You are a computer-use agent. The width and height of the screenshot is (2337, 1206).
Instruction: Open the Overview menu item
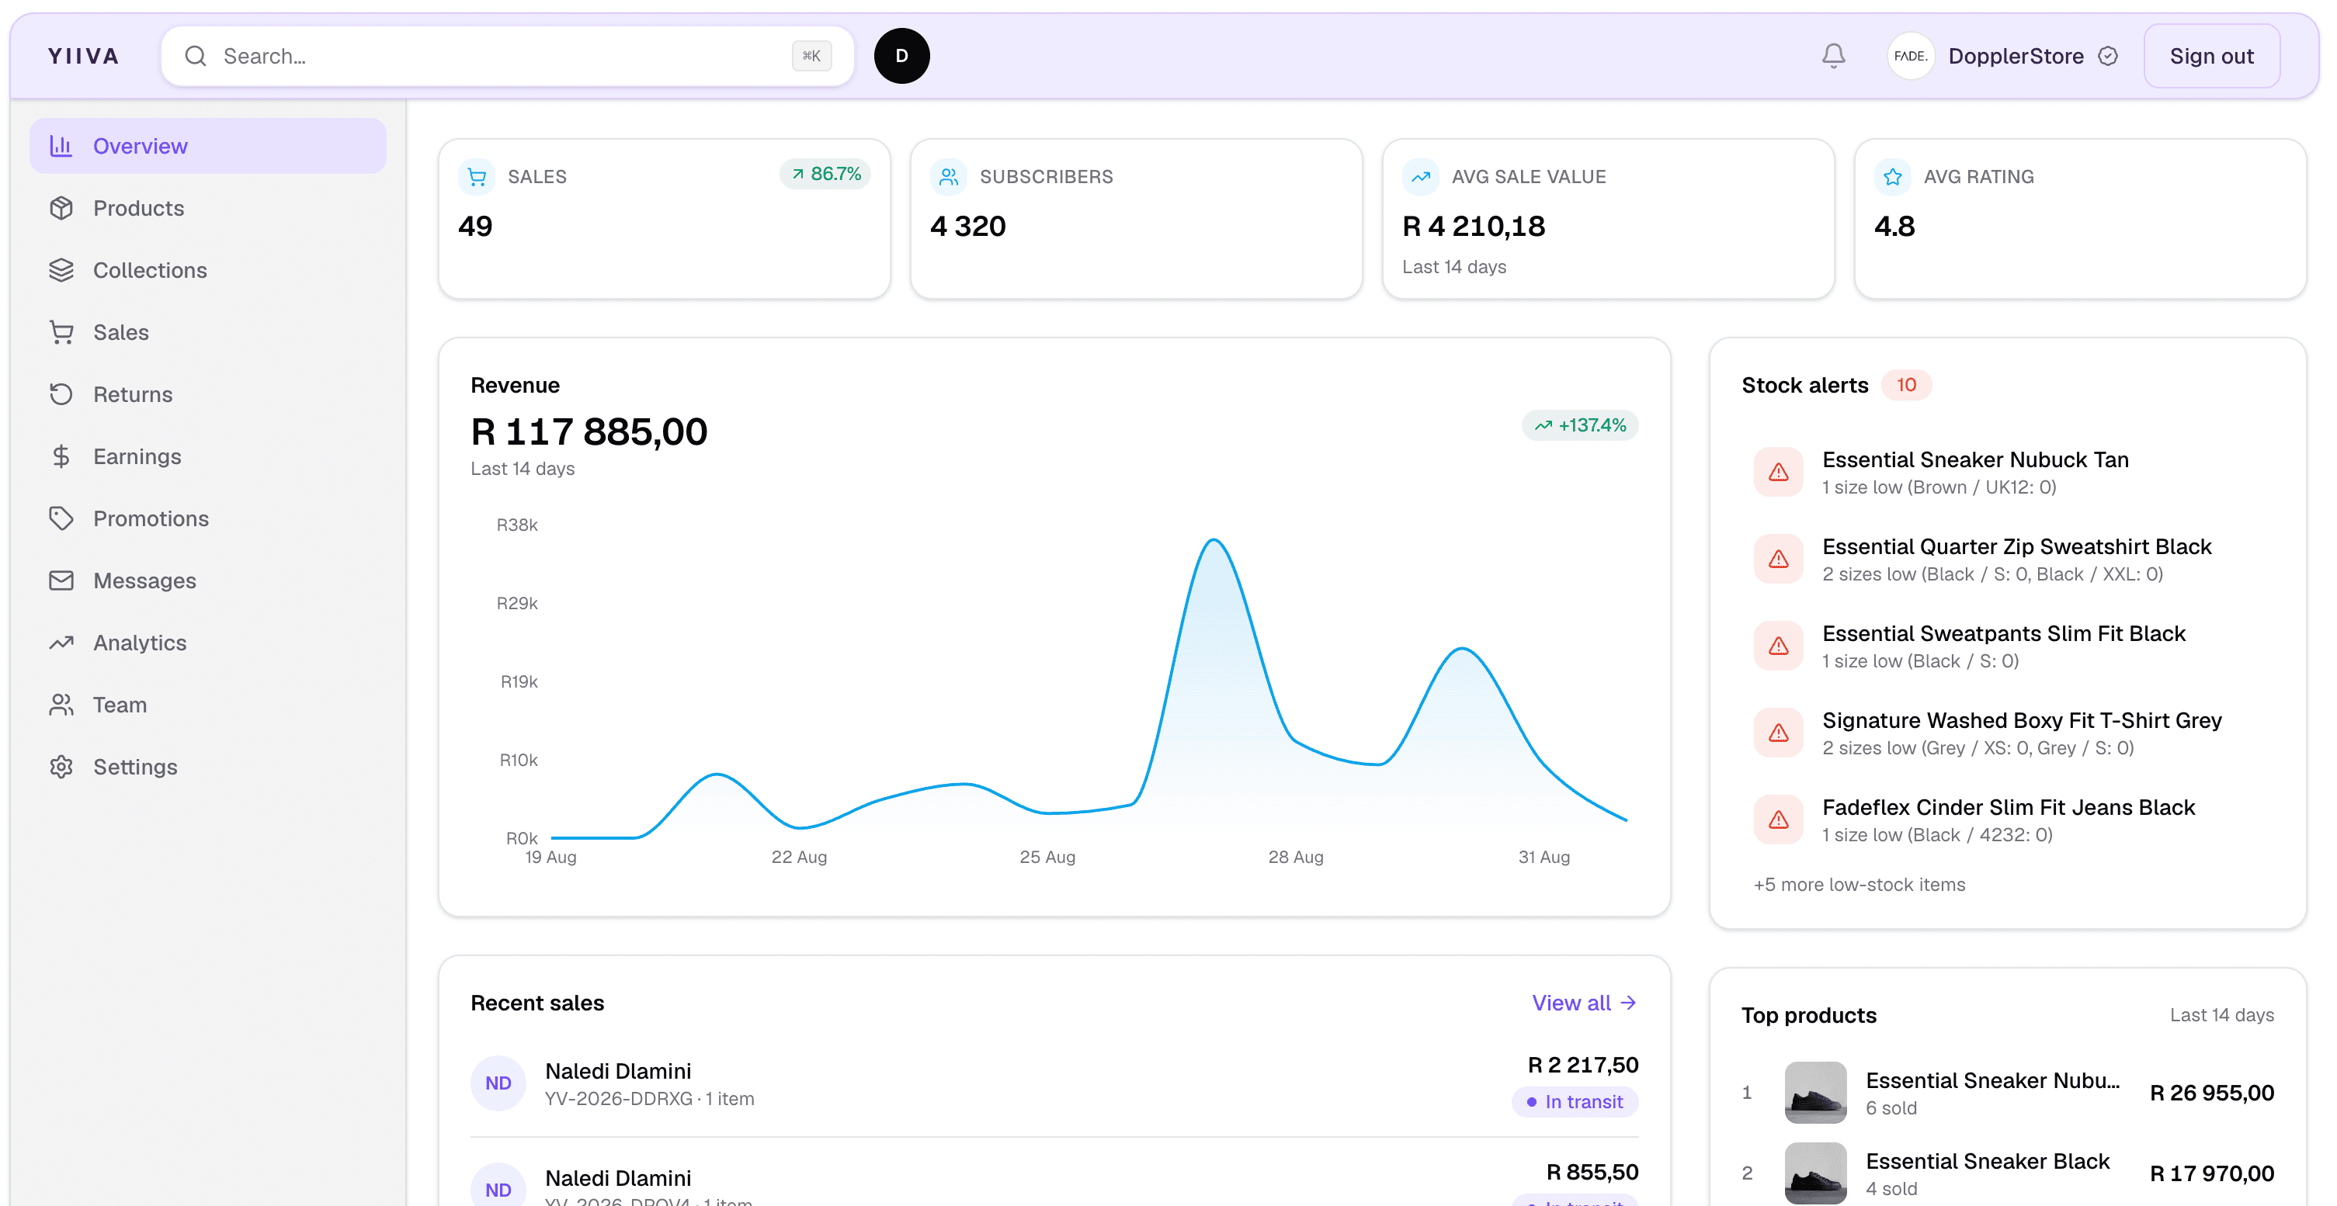[208, 146]
